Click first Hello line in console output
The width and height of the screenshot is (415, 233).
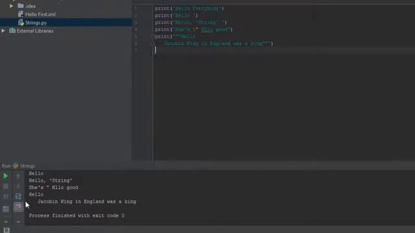point(36,173)
